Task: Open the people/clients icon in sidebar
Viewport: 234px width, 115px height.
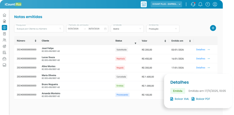Action: point(5,40)
